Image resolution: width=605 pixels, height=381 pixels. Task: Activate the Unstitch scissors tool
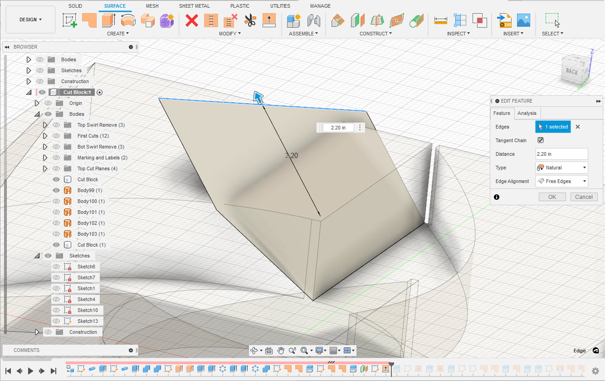click(250, 20)
